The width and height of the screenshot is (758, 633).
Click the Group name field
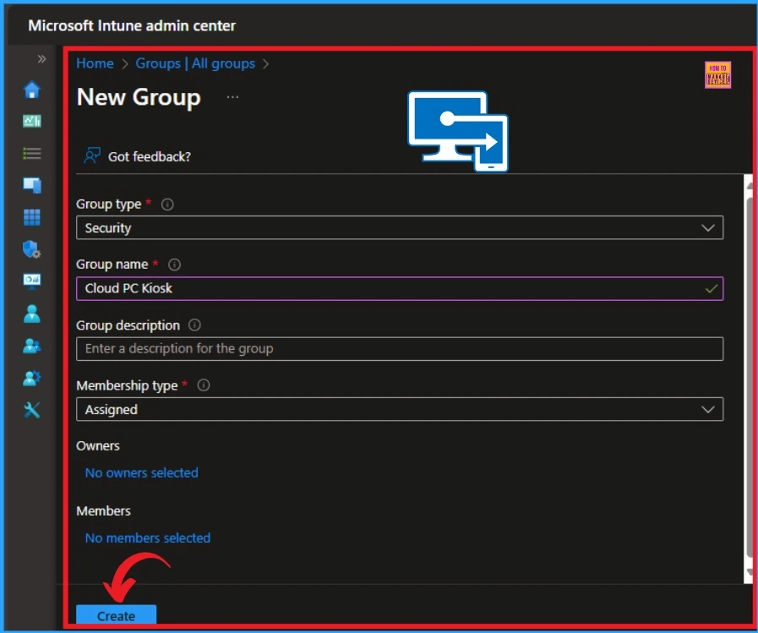[400, 289]
